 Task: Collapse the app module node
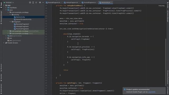[x=4, y=5]
